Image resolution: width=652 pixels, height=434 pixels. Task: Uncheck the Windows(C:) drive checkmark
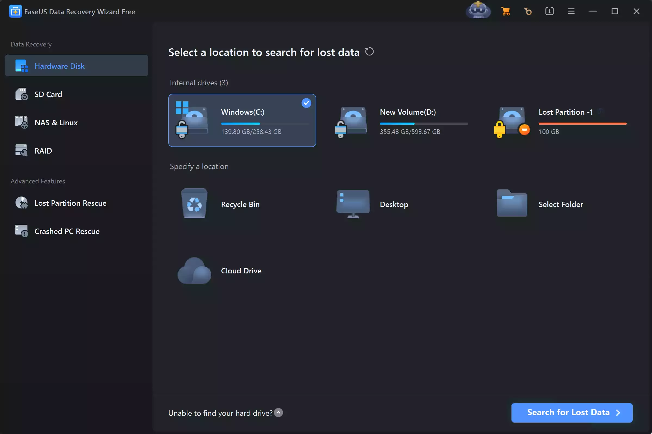pyautogui.click(x=306, y=103)
